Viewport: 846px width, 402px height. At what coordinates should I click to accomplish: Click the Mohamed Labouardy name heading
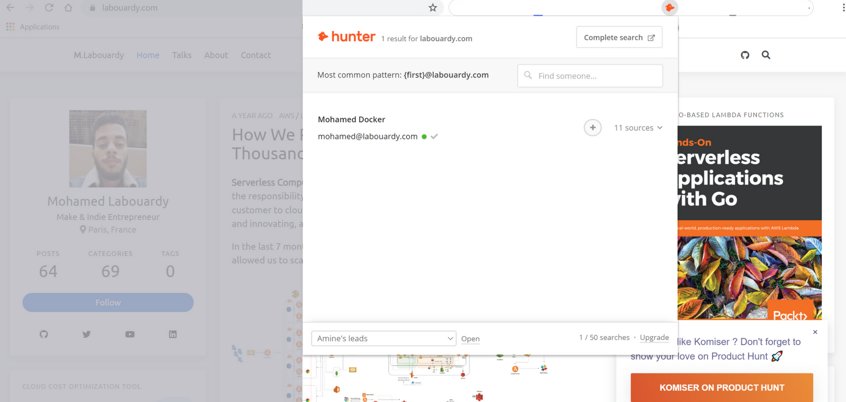[x=108, y=201]
